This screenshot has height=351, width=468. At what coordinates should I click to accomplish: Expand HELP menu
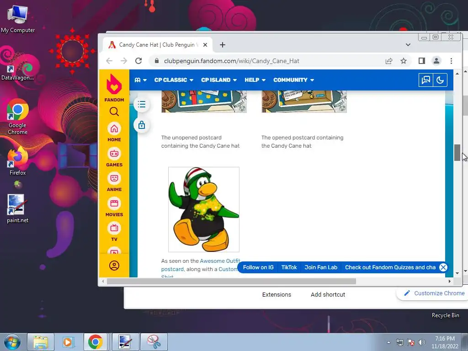tap(255, 80)
